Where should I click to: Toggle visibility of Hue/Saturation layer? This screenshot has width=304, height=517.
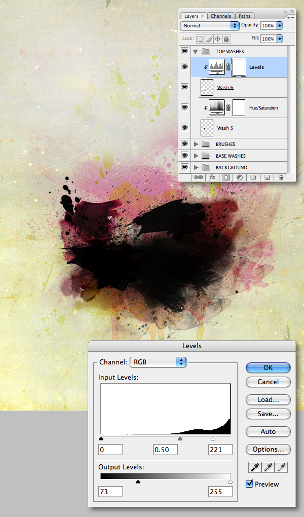coord(184,107)
